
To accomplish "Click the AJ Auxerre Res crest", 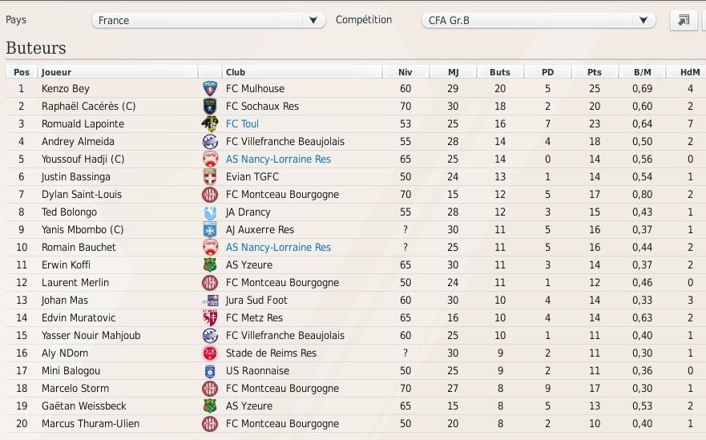I will click(x=210, y=230).
